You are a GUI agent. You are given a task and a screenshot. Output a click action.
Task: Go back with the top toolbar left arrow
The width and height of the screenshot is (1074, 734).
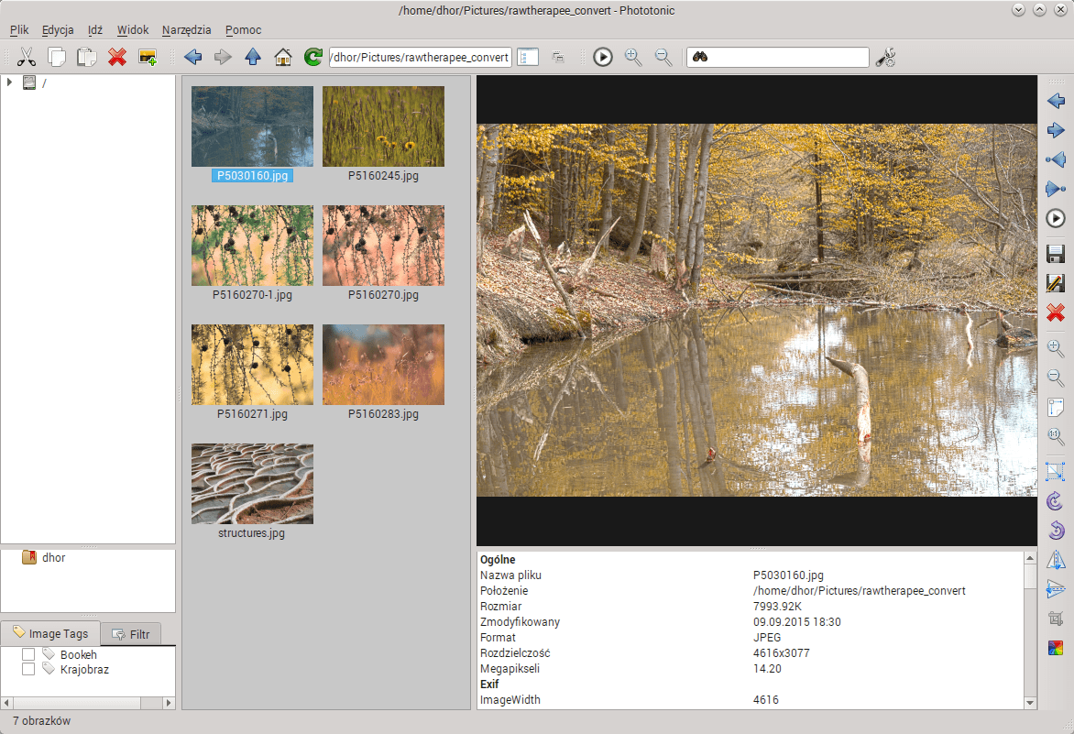(193, 57)
